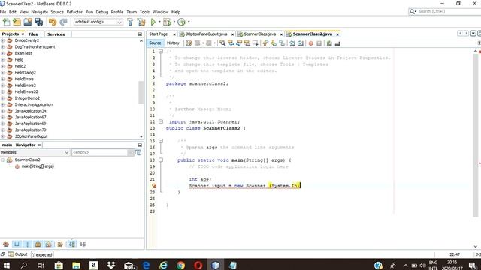This screenshot has width=481, height=270.
Task: Switch to the Files tab
Action: (x=33, y=34)
